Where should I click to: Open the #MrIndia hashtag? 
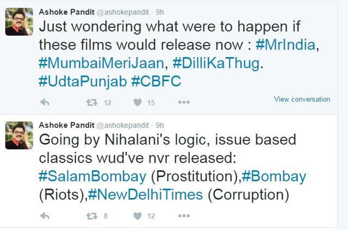285,45
